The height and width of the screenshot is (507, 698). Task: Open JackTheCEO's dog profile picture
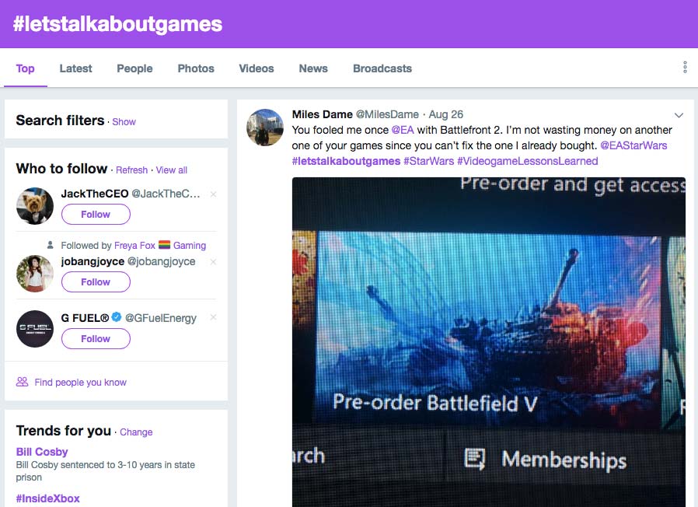click(x=35, y=206)
